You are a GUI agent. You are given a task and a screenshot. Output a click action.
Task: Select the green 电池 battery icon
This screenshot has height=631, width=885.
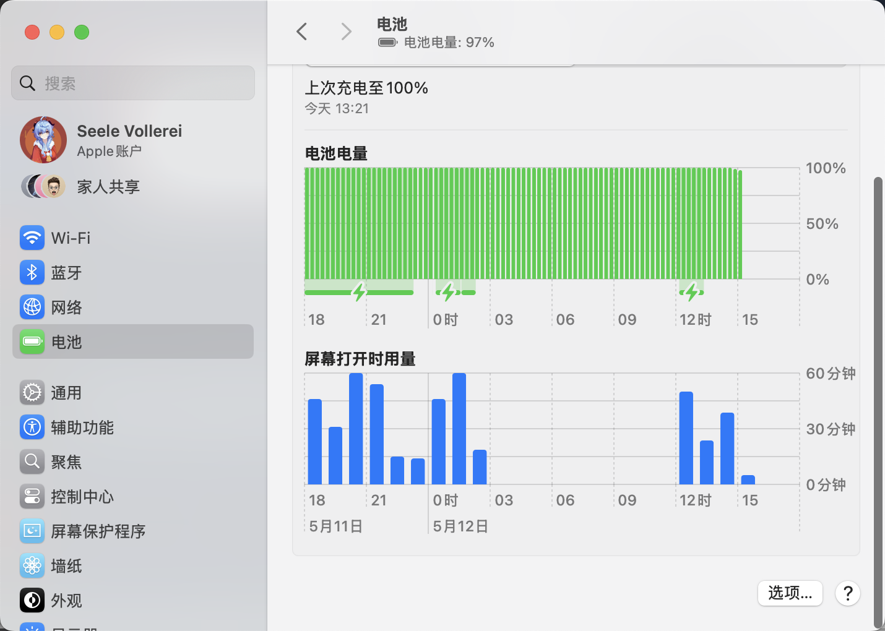click(32, 341)
